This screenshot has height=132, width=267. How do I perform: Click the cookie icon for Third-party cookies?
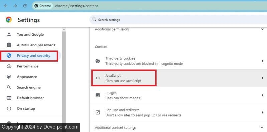click(98, 61)
